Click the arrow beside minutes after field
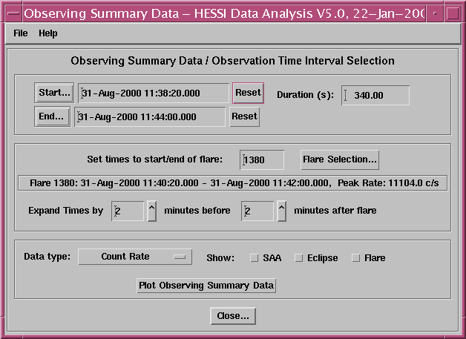This screenshot has height=339, width=466. tap(281, 211)
